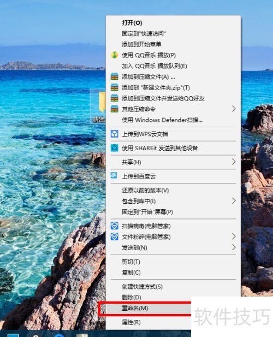Choose 重命名(M) to rename folder
This screenshot has height=337, width=273.
149,308
